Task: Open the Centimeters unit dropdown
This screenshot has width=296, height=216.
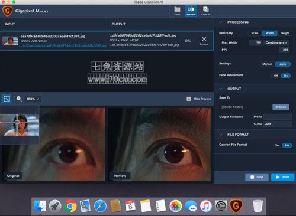Action: pos(276,42)
